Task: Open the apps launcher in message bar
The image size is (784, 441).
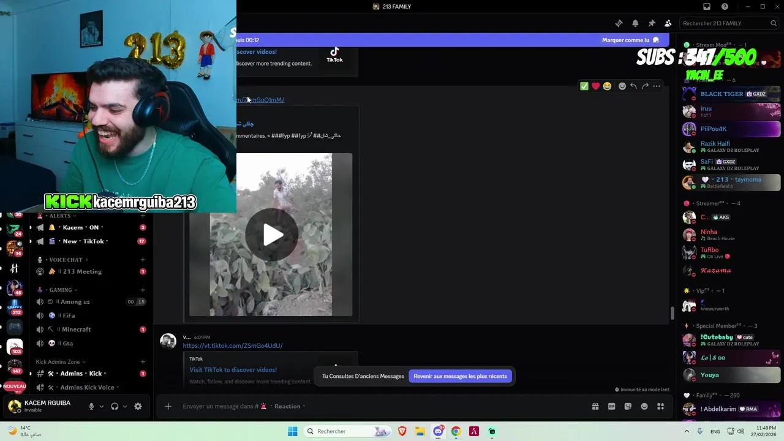Action: tap(660, 406)
